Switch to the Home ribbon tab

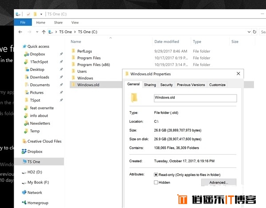pos(41,23)
